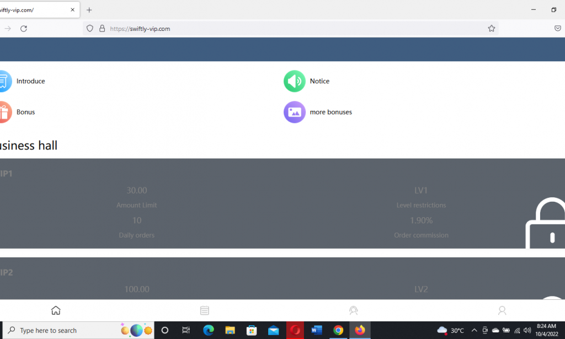The width and height of the screenshot is (565, 339).
Task: Close the swiftly-vip.com tab
Action: click(x=73, y=10)
